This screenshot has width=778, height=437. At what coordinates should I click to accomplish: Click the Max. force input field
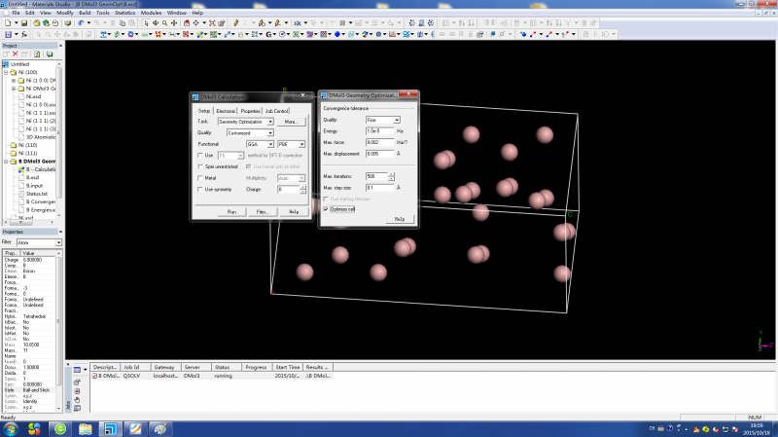(x=379, y=142)
